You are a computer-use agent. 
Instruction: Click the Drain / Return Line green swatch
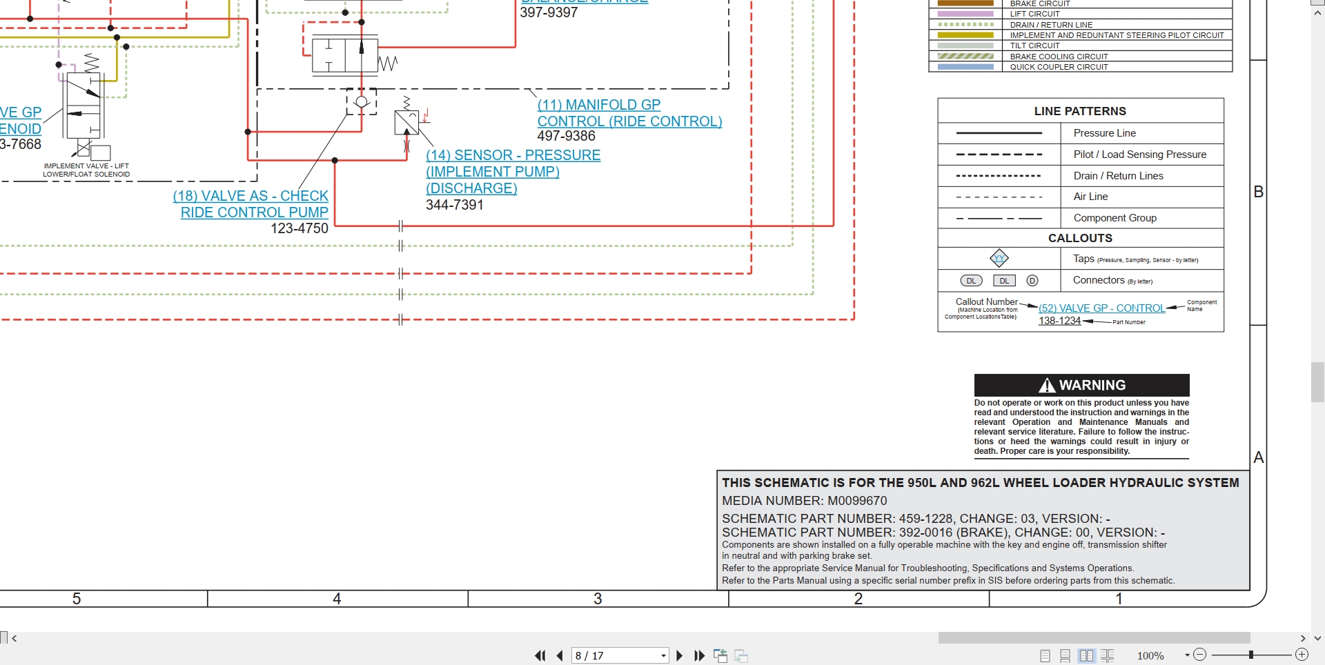pyautogui.click(x=965, y=24)
